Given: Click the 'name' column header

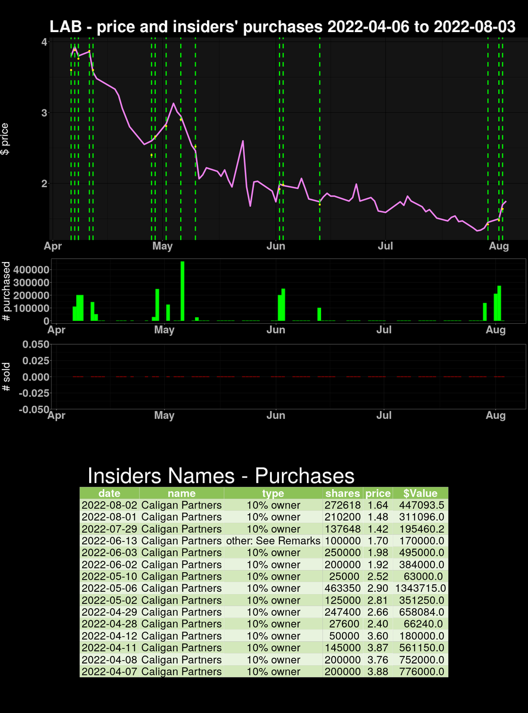Looking at the screenshot, I should coord(181,493).
